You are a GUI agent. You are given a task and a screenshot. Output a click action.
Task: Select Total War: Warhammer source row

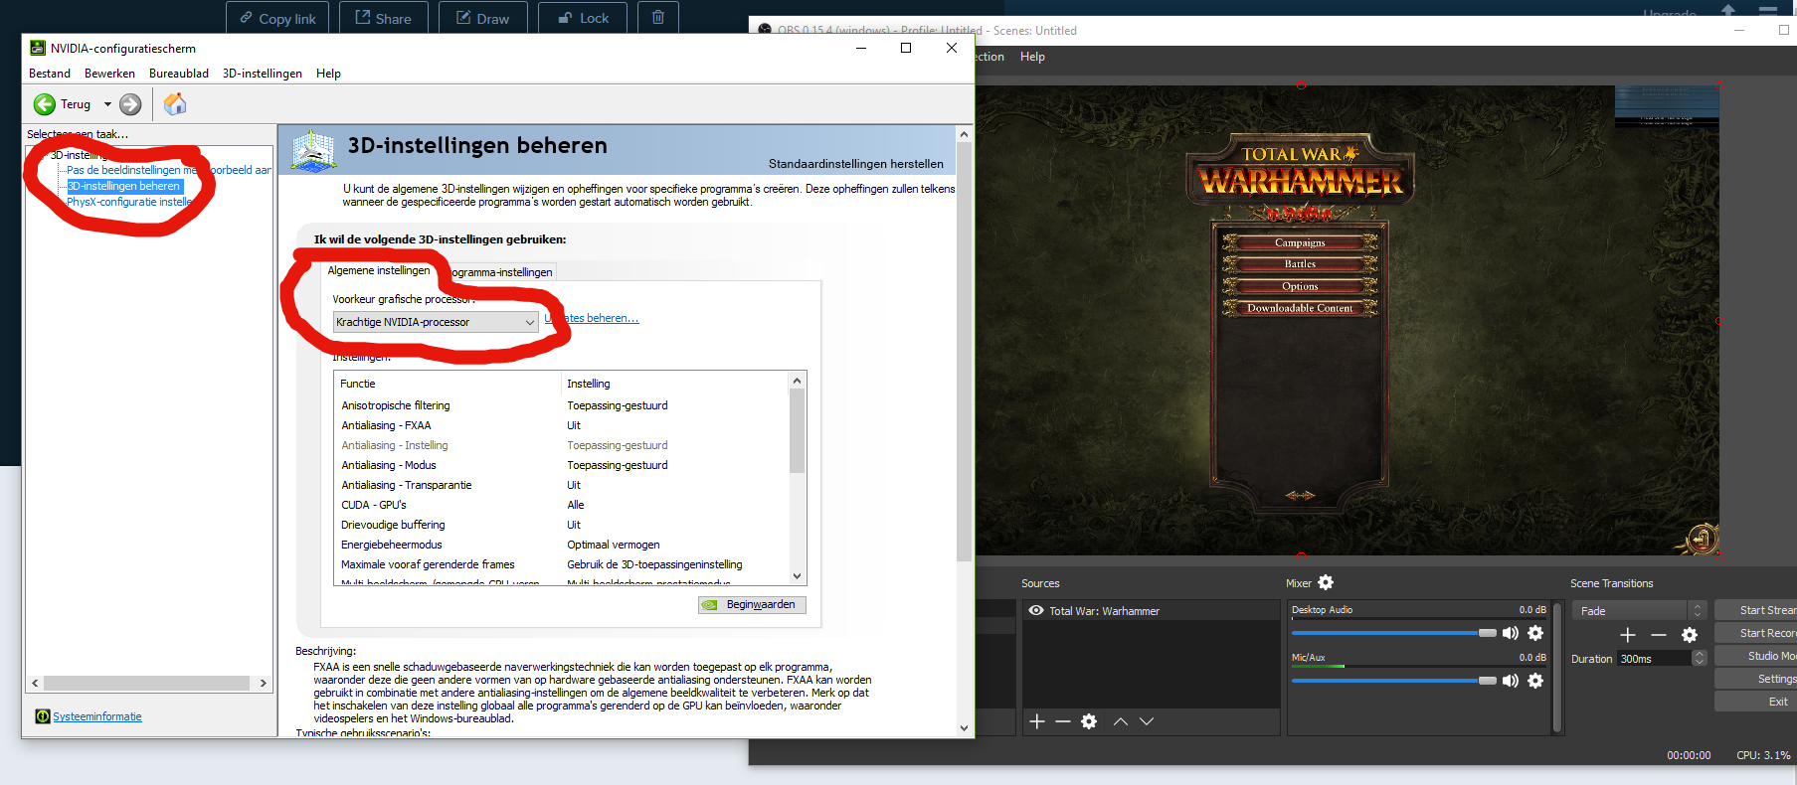(x=1152, y=611)
